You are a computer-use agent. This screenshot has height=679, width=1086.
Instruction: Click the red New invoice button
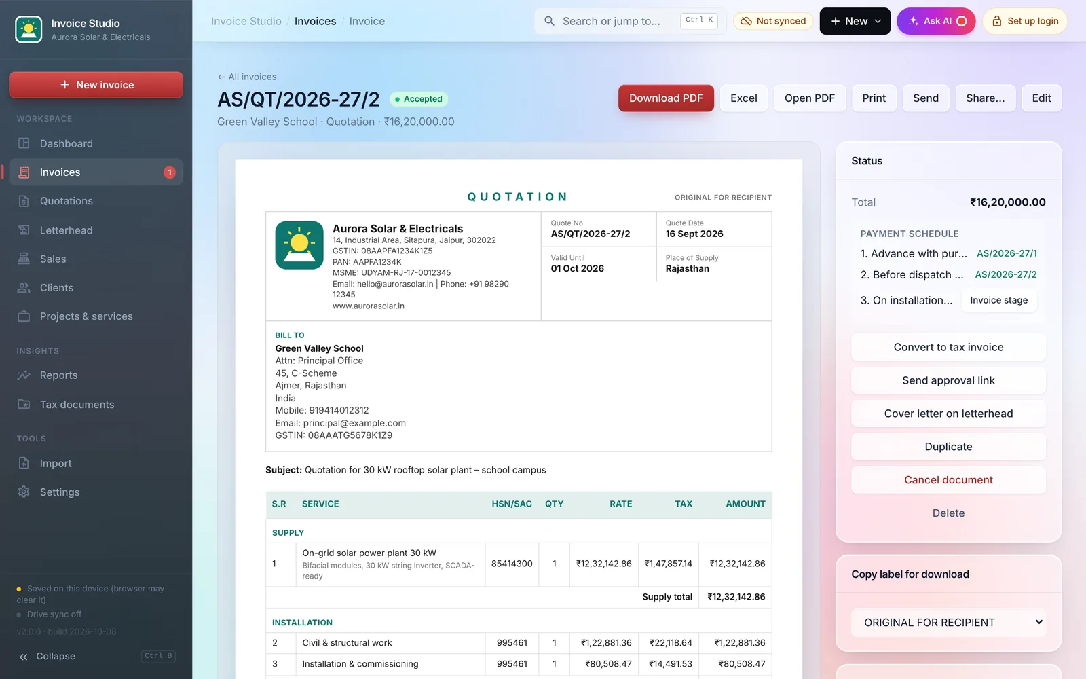pyautogui.click(x=96, y=85)
